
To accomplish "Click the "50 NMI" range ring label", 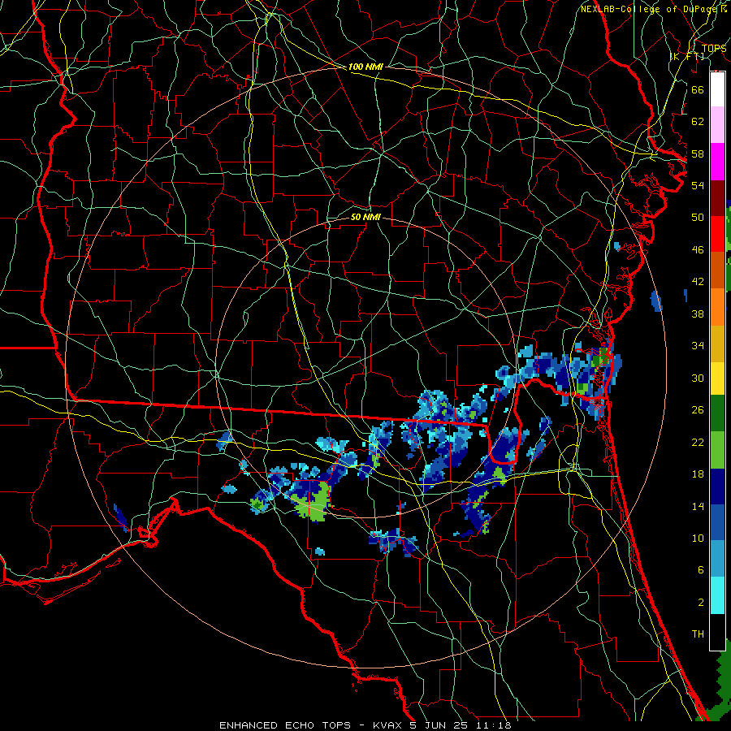I will click(365, 217).
